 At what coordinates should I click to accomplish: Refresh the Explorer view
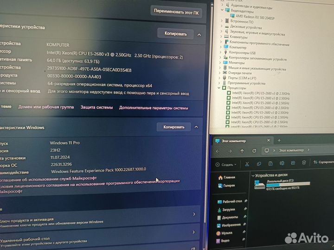click(254, 151)
